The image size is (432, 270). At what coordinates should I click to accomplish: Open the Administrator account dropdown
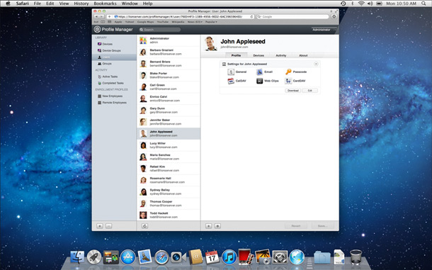tap(324, 30)
